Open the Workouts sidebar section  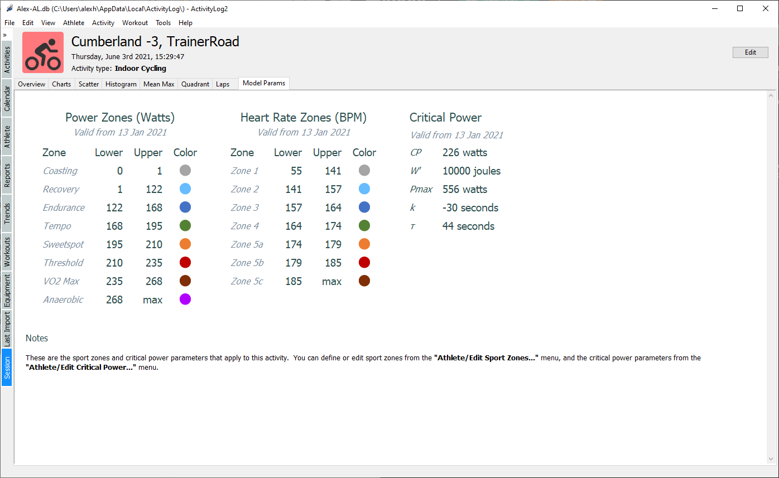pos(7,252)
